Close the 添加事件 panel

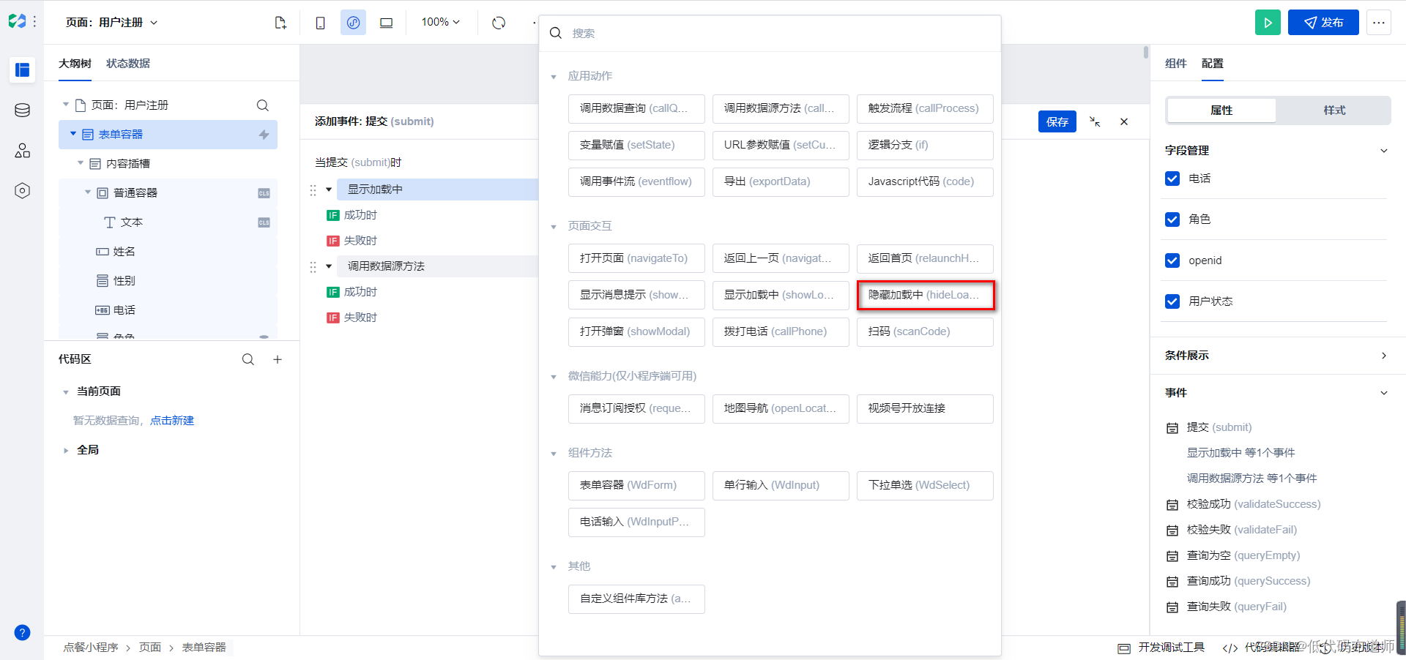click(x=1124, y=121)
